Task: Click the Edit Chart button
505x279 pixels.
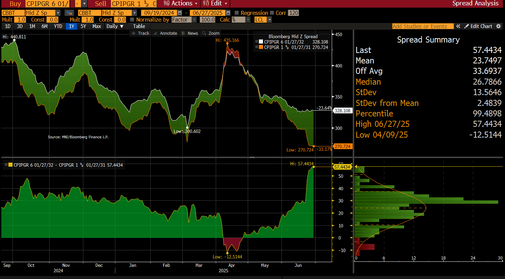Action: pos(478,26)
